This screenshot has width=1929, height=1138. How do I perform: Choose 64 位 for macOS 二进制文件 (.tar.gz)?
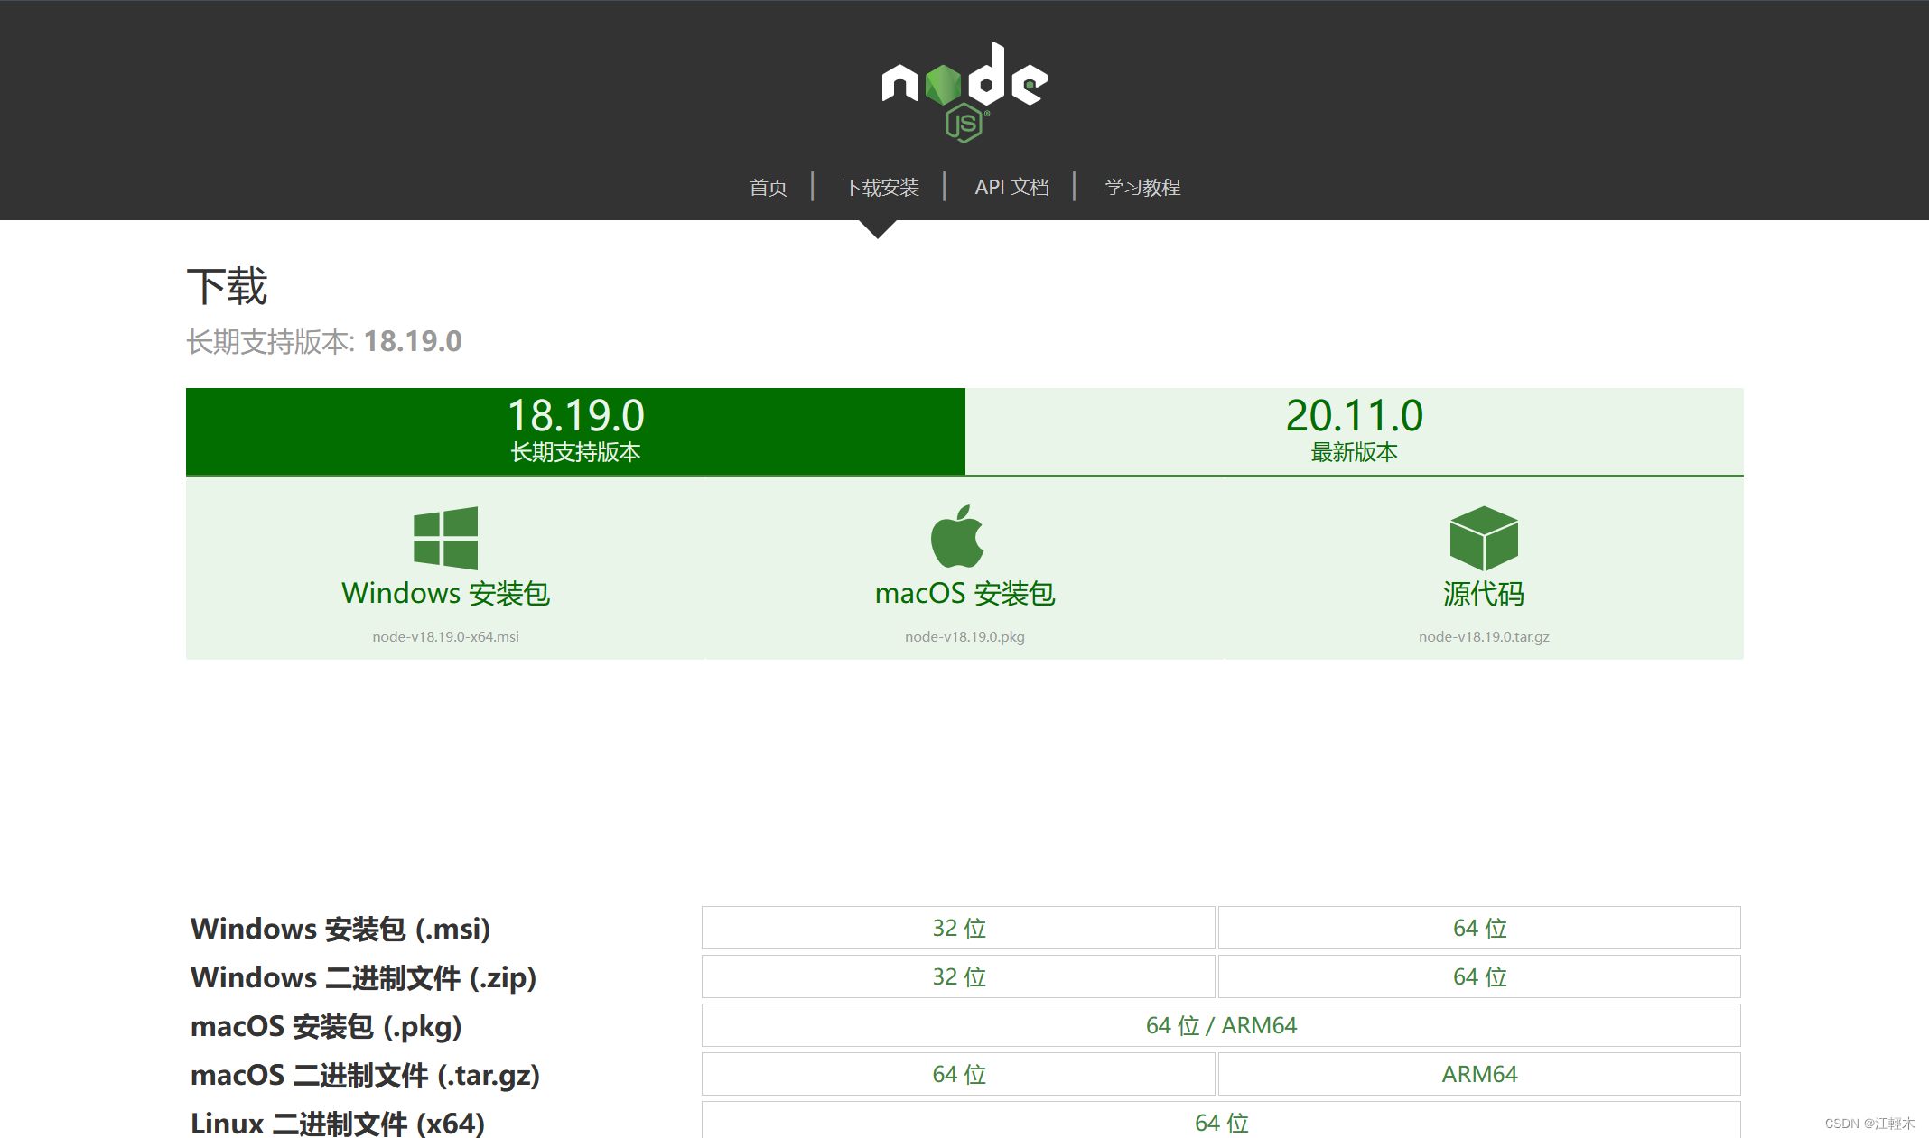(x=958, y=1074)
